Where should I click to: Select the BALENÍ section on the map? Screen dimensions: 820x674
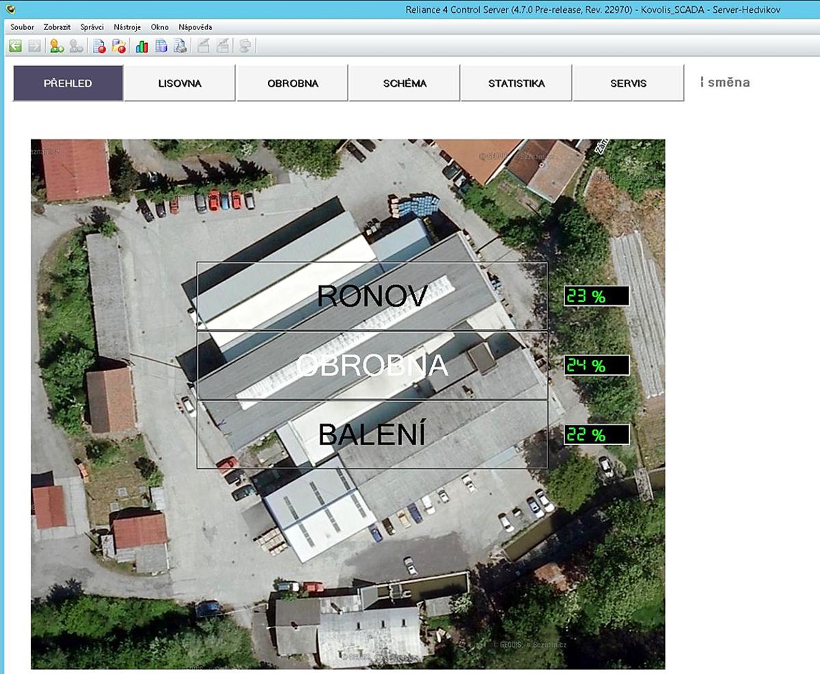coord(372,434)
